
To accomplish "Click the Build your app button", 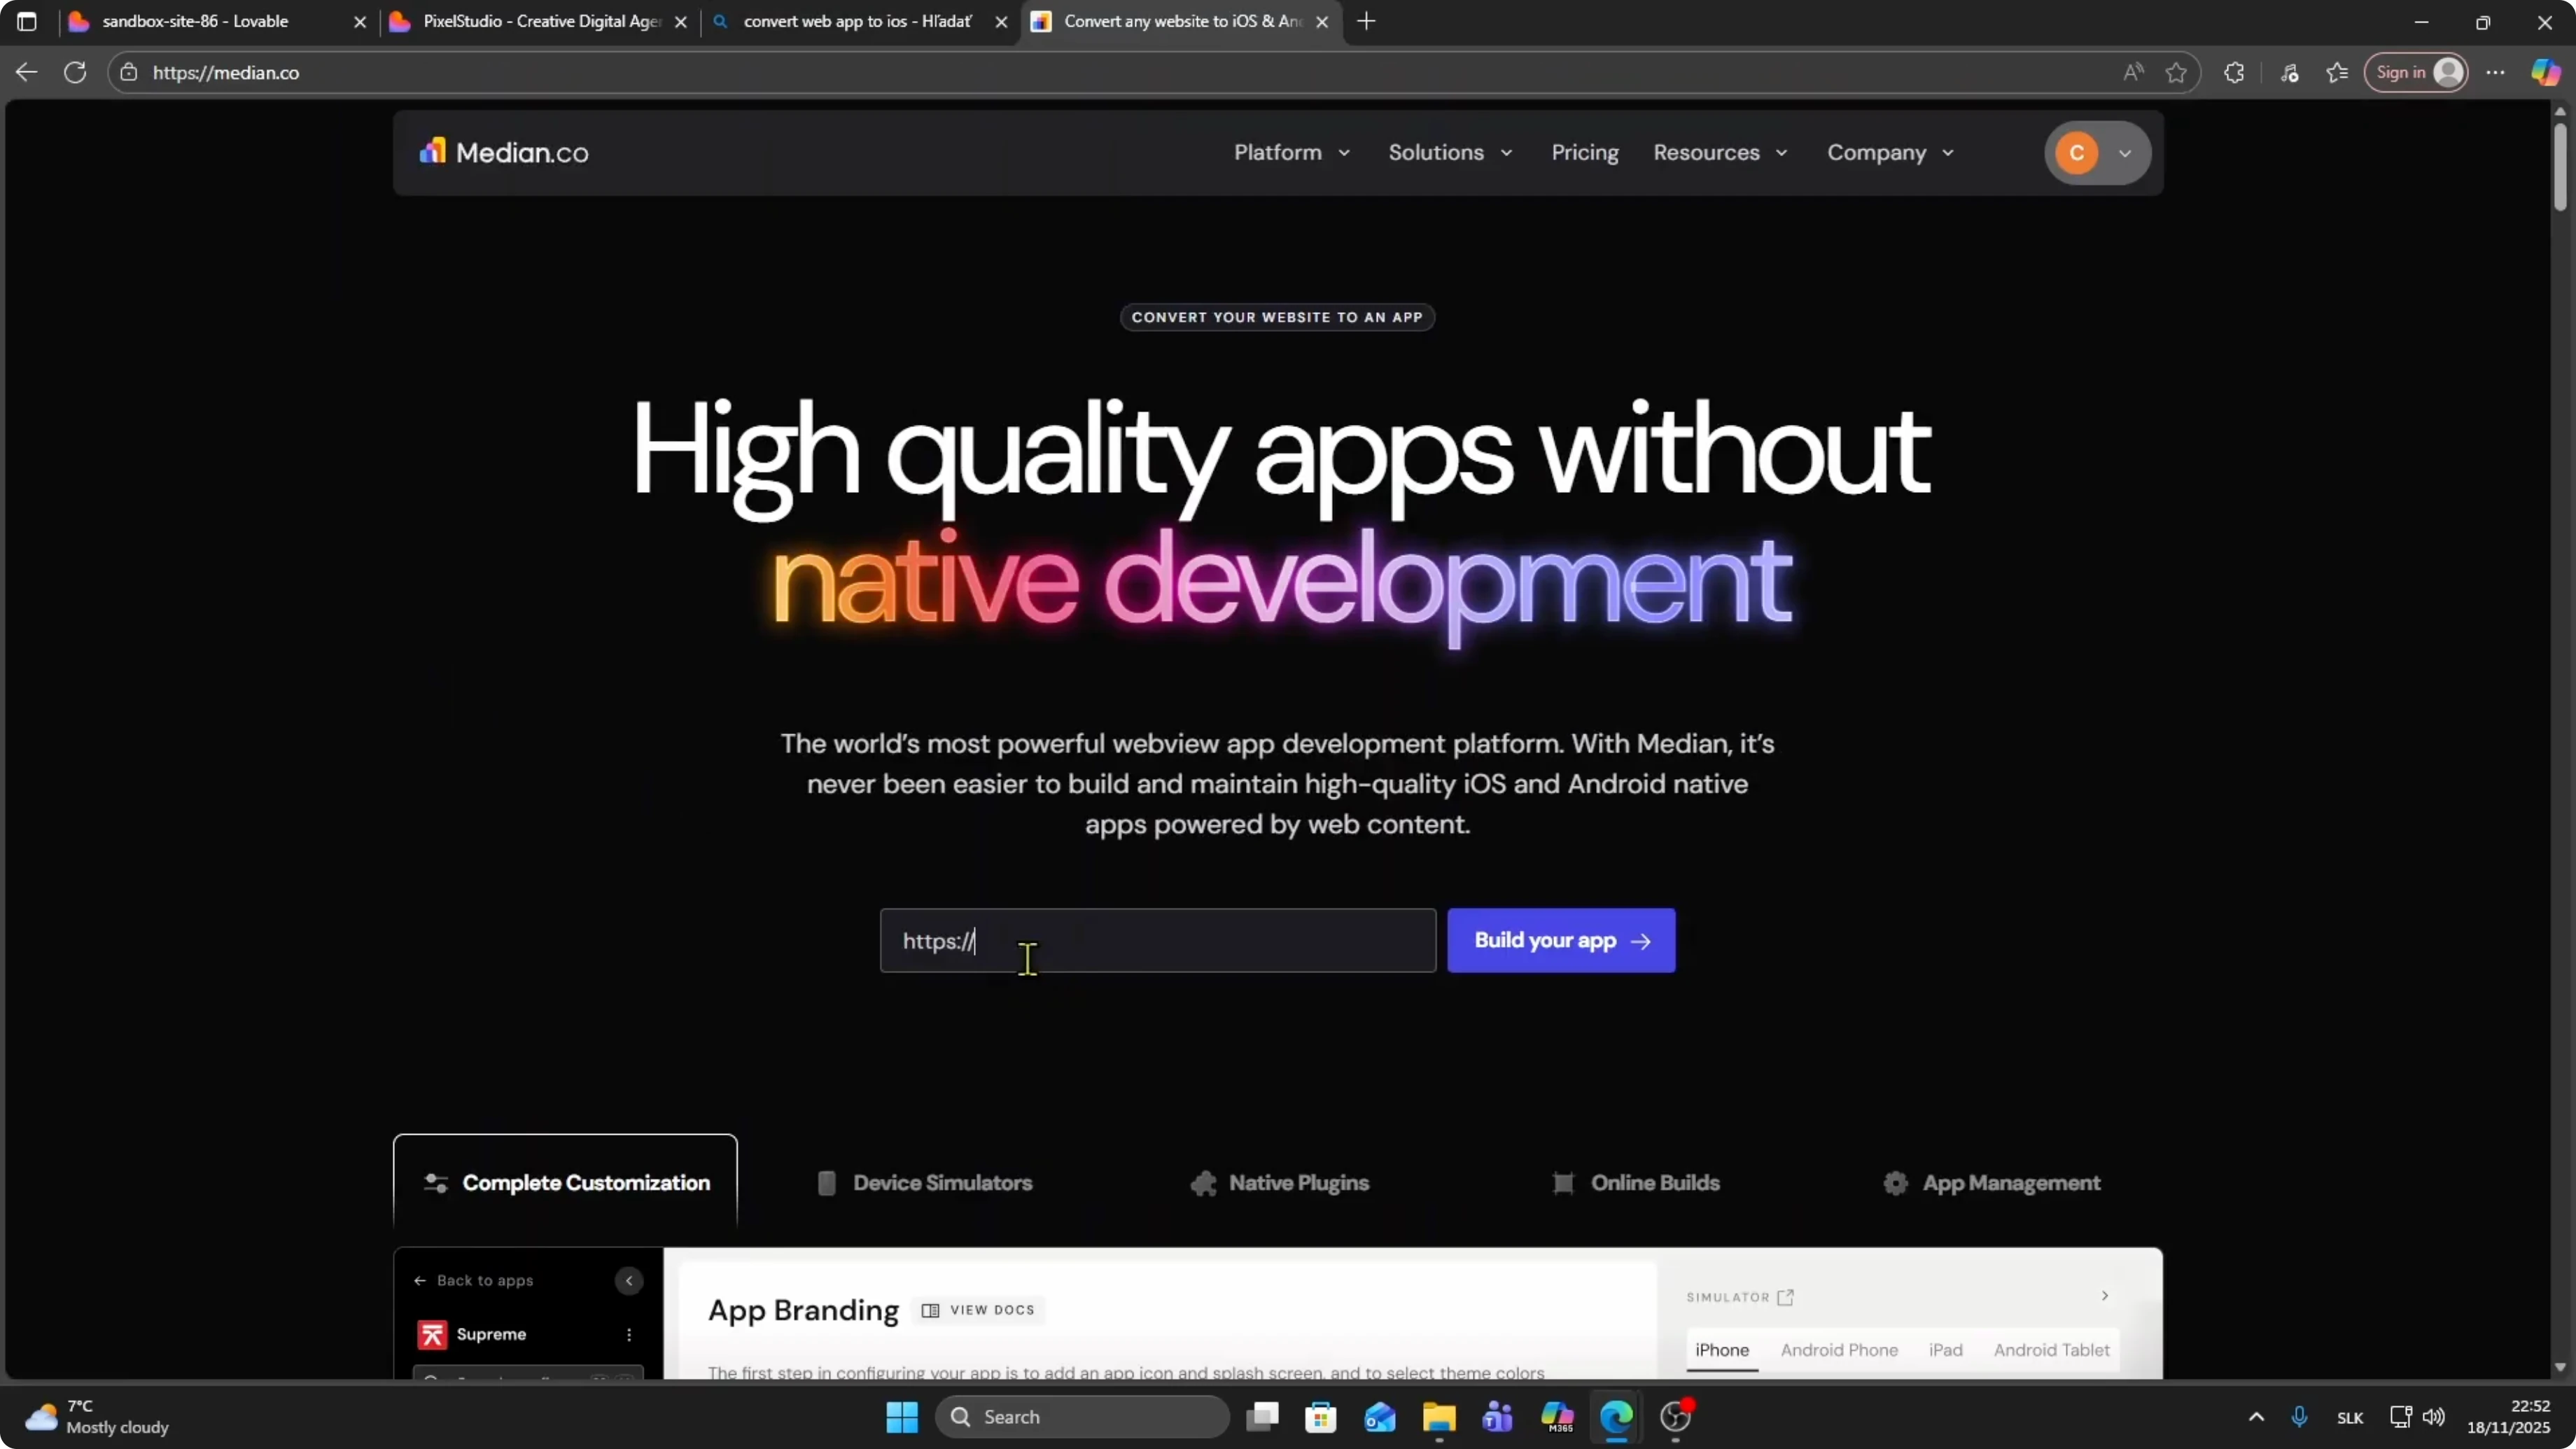I will 1561,940.
